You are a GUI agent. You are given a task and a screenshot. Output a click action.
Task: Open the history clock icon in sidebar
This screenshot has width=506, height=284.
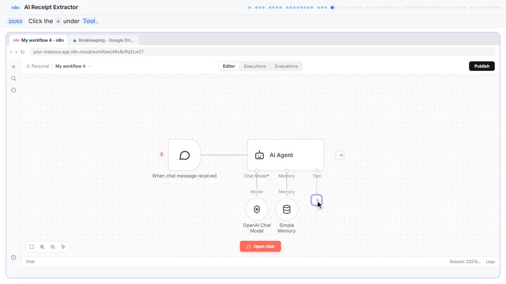(x=13, y=258)
